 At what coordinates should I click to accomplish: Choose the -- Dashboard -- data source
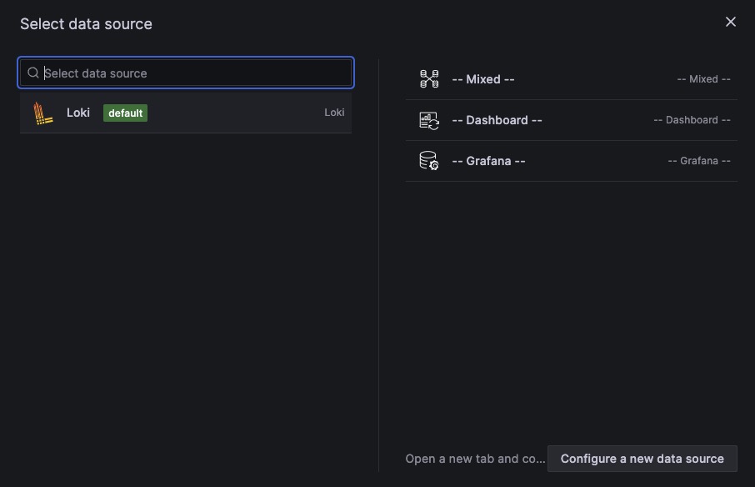[572, 119]
